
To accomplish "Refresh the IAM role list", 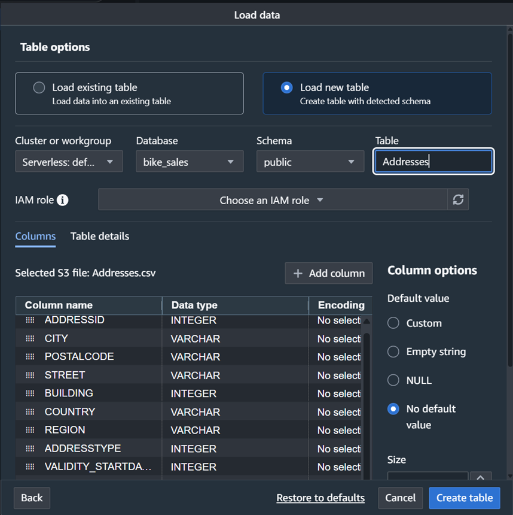I will coord(458,200).
